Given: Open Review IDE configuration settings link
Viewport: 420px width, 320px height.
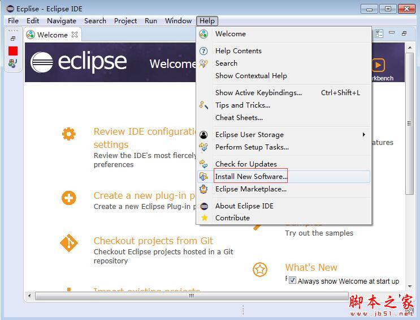Looking at the screenshot, I should tap(145, 138).
